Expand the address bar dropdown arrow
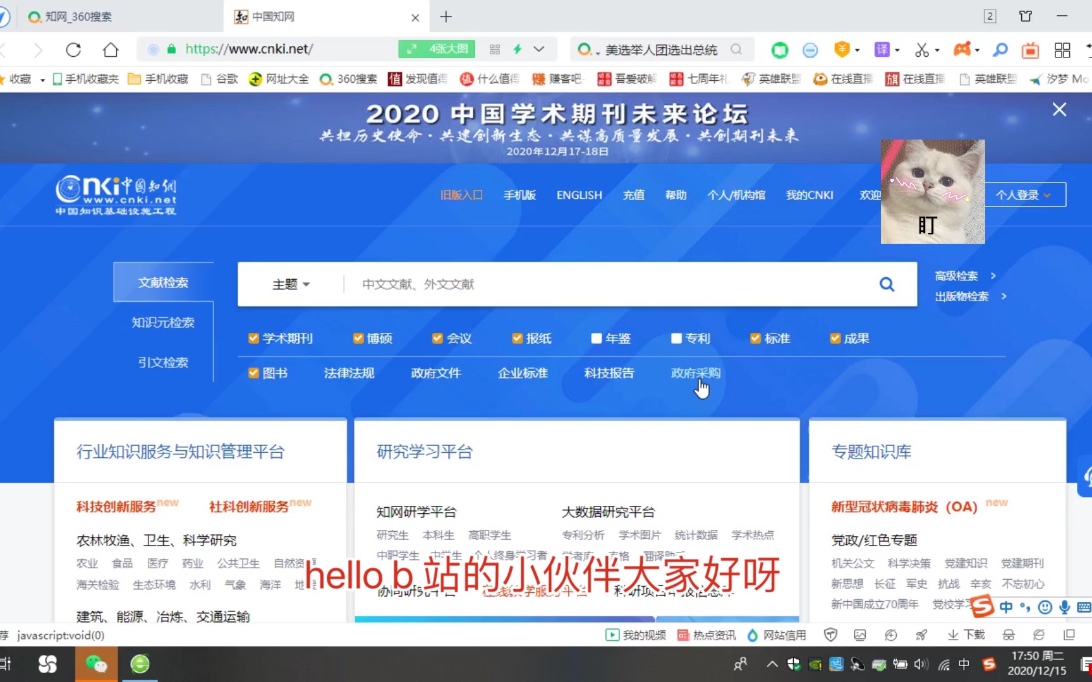The width and height of the screenshot is (1092, 682). click(x=539, y=49)
